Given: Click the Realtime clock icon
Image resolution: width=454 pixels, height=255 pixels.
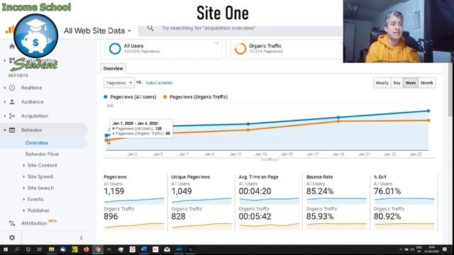Looking at the screenshot, I should [x=12, y=88].
